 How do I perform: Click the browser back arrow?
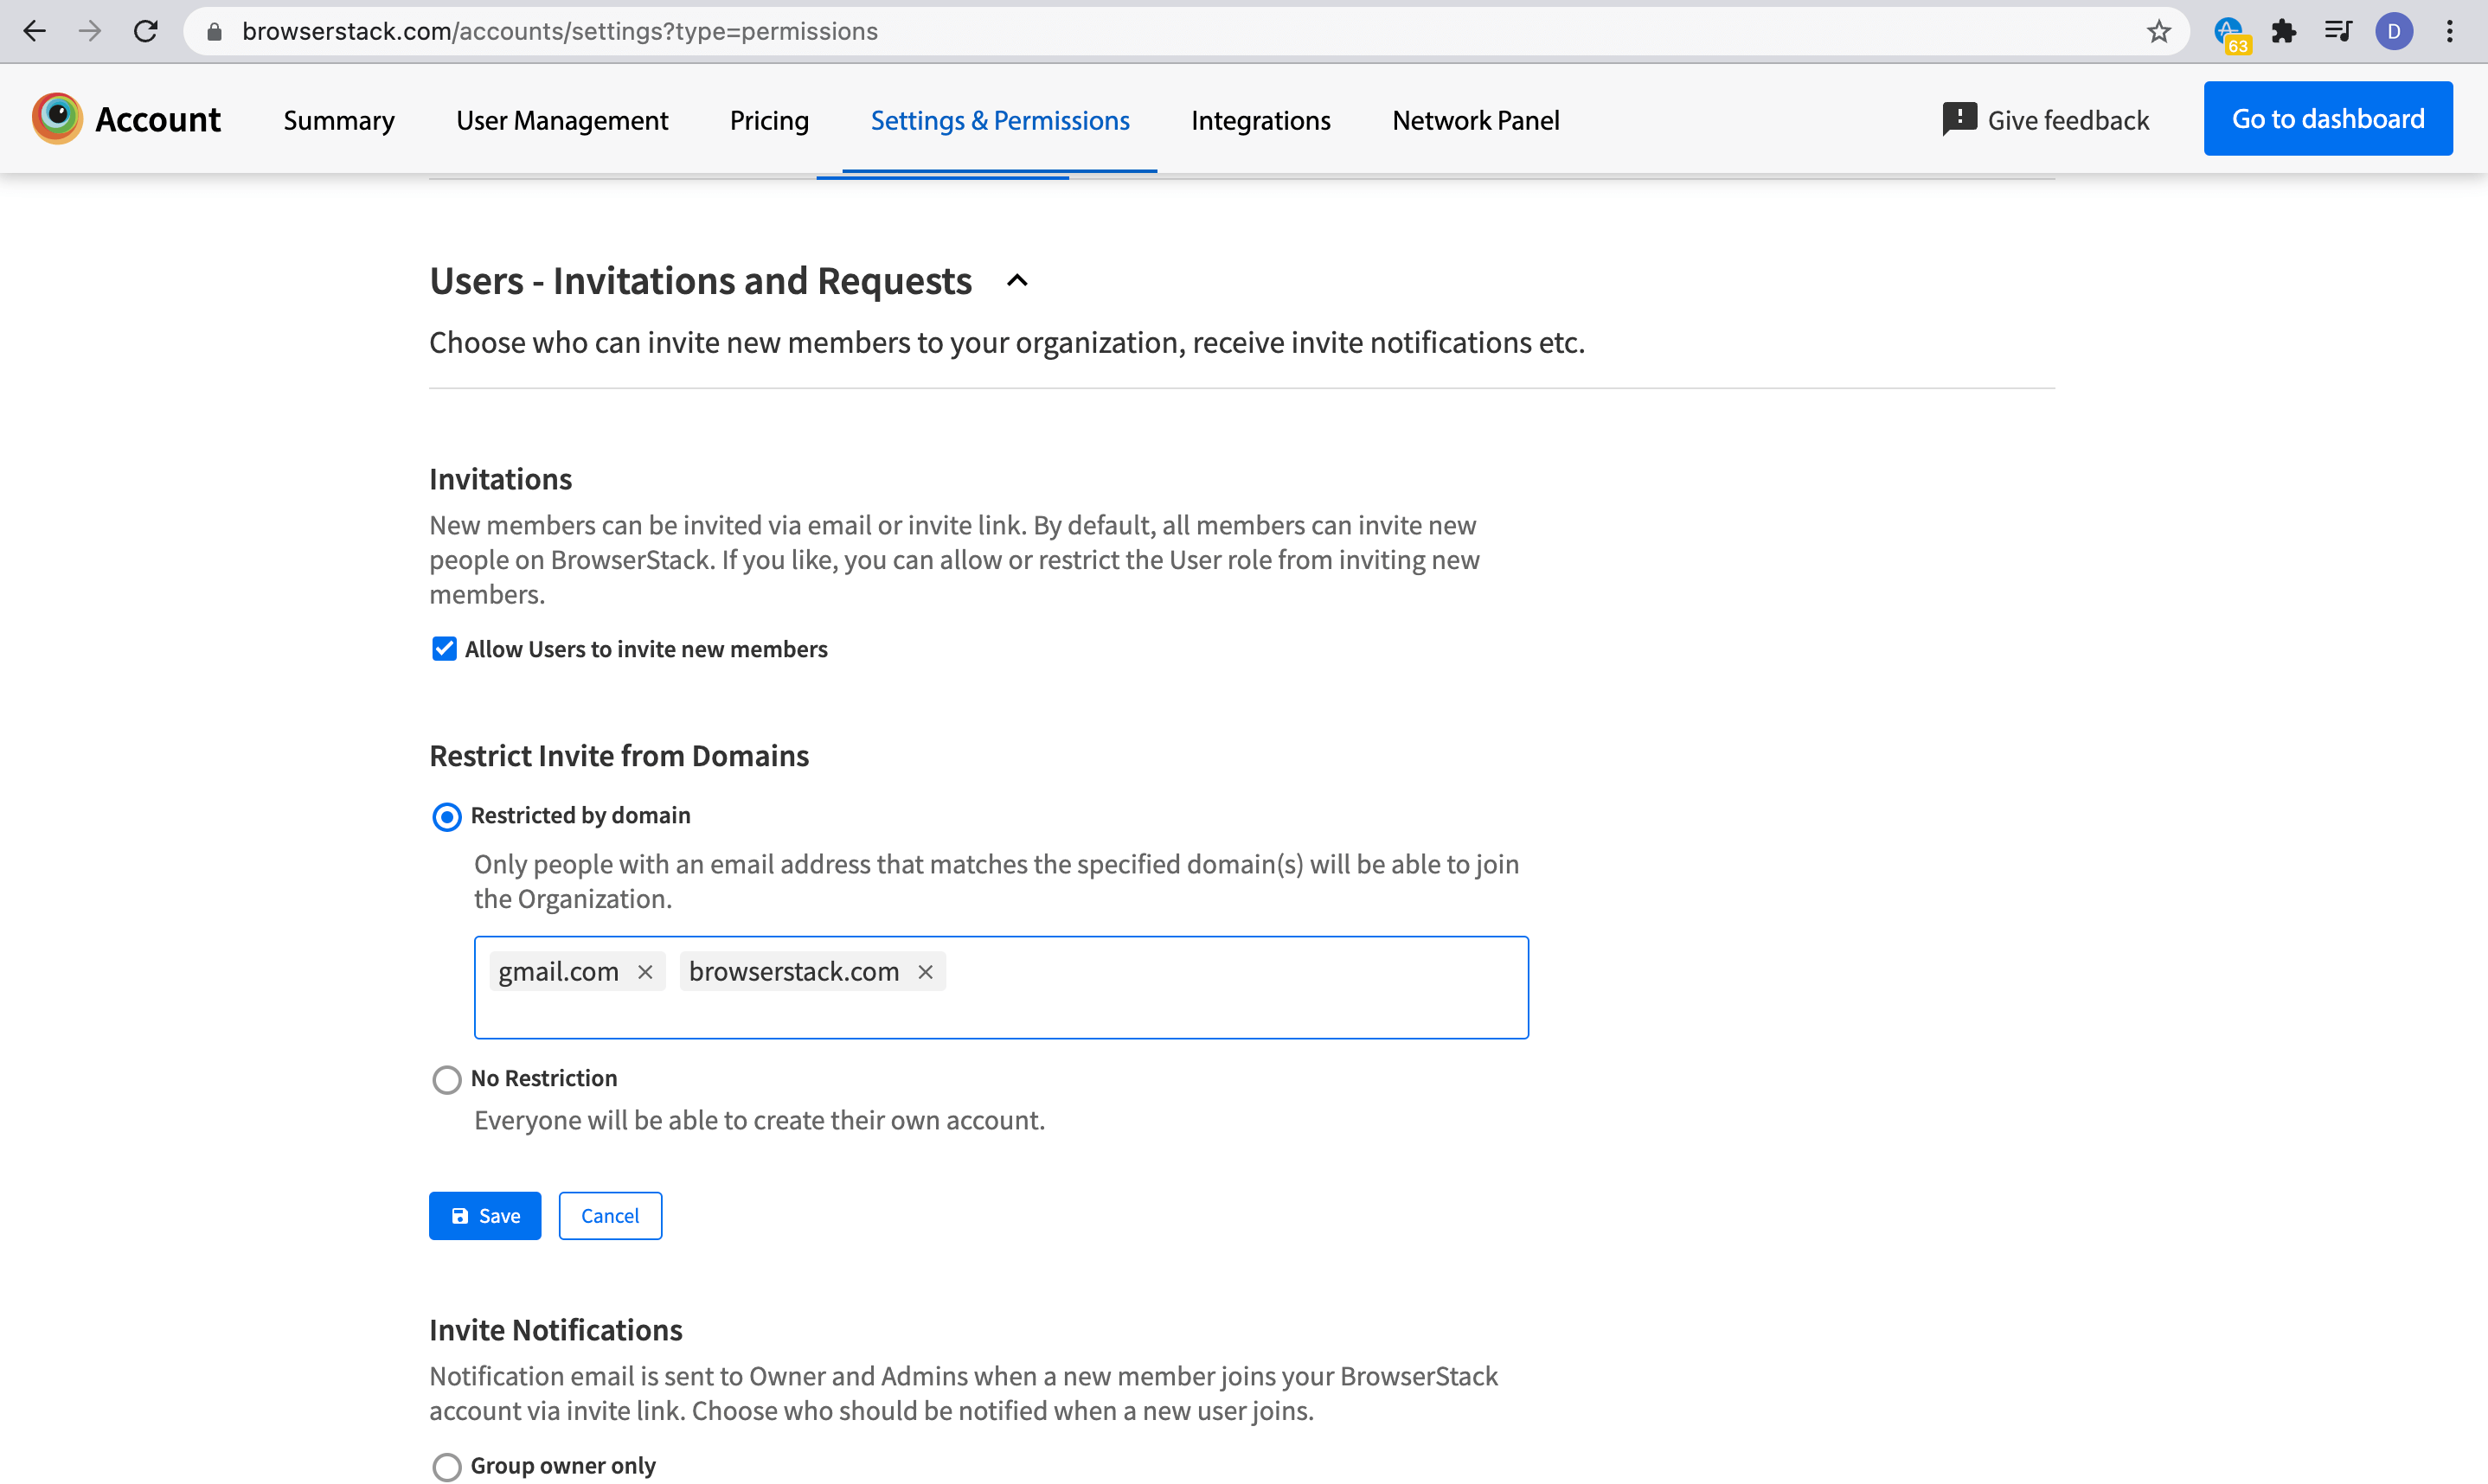[34, 32]
